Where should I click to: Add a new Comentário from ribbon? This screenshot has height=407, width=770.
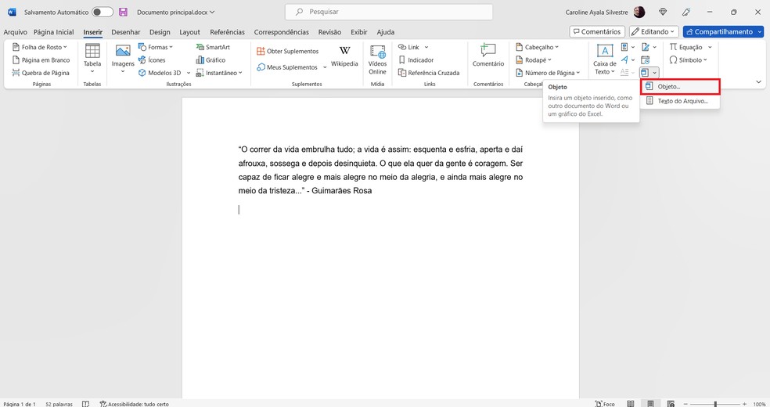(x=488, y=55)
